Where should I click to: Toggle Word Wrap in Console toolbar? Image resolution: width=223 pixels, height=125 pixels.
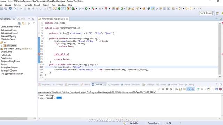(x=185, y=89)
